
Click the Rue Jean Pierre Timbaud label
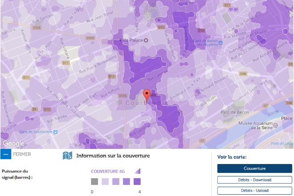pyautogui.click(x=64, y=103)
